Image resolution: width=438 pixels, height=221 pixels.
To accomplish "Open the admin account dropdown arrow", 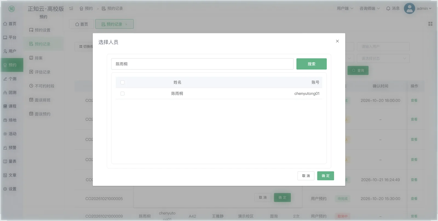I will 430,8.
